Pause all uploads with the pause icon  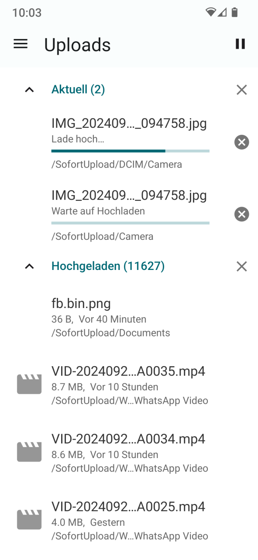click(240, 44)
